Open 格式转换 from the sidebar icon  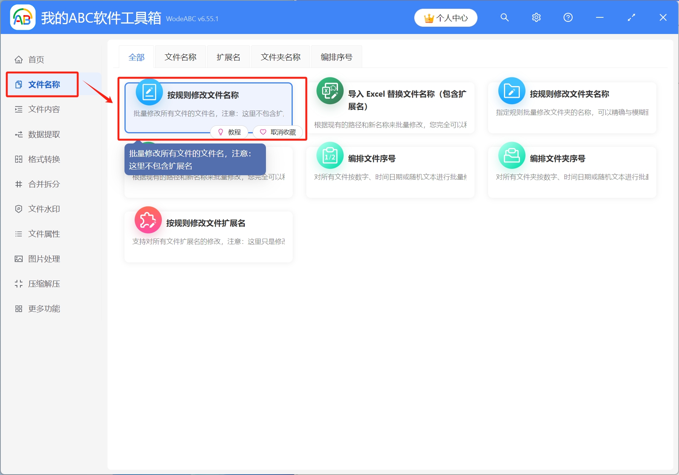[x=19, y=159]
